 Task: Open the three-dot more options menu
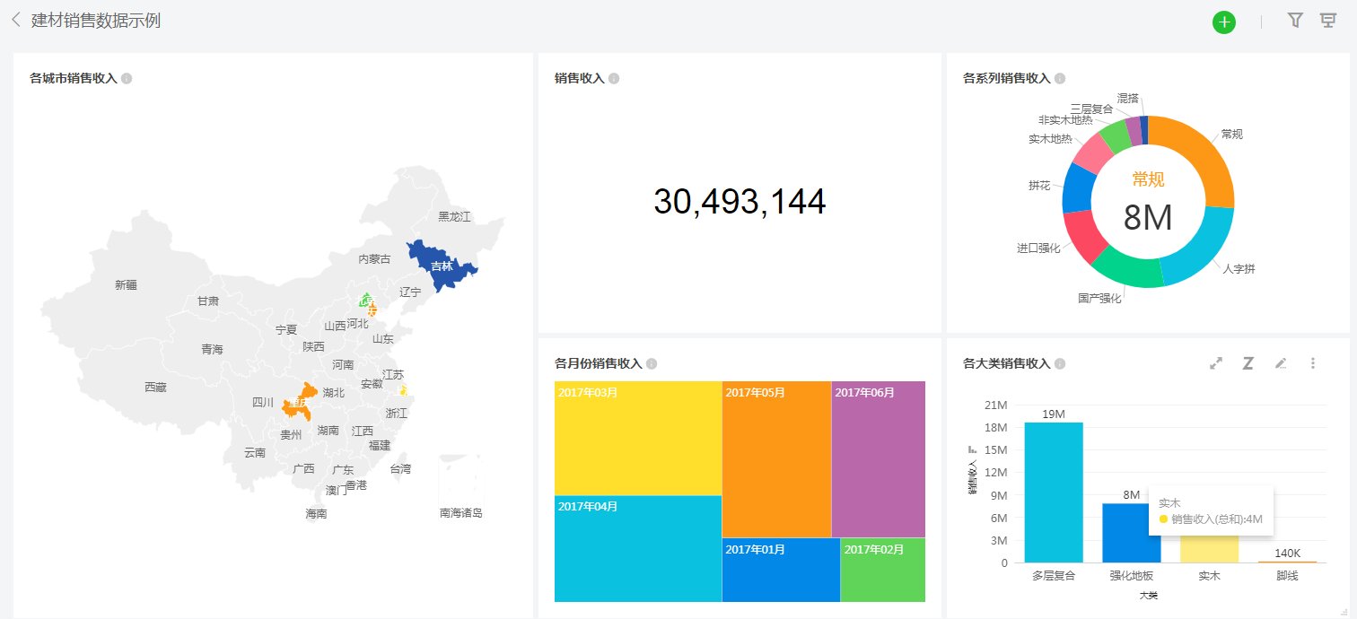tap(1313, 362)
